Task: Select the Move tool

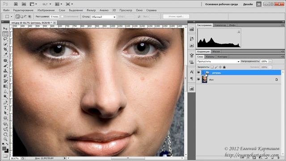Action: click(5, 29)
